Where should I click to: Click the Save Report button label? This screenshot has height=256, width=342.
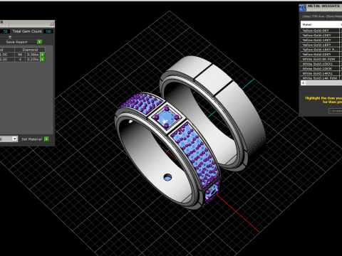(x=16, y=42)
